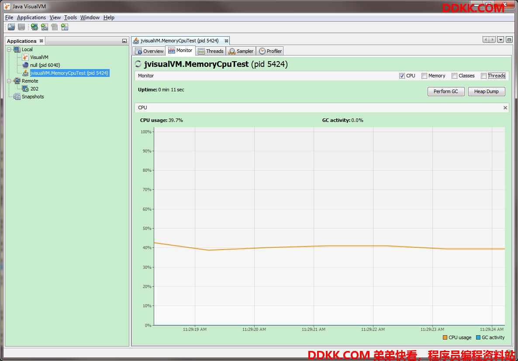518x361 pixels.
Task: Click the 'CPU usage: 39.7%' readout
Action: coord(161,120)
